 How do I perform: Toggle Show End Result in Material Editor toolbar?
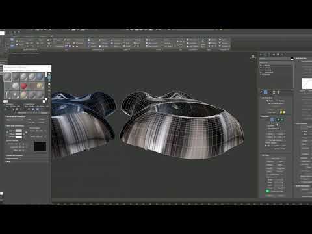(x=37, y=110)
